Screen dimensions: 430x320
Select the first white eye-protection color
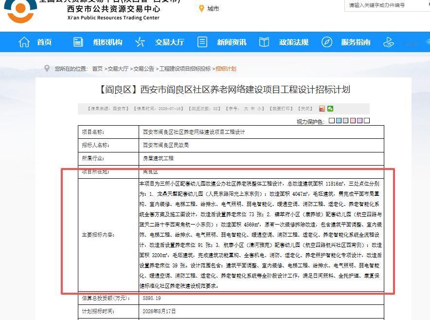point(332,121)
